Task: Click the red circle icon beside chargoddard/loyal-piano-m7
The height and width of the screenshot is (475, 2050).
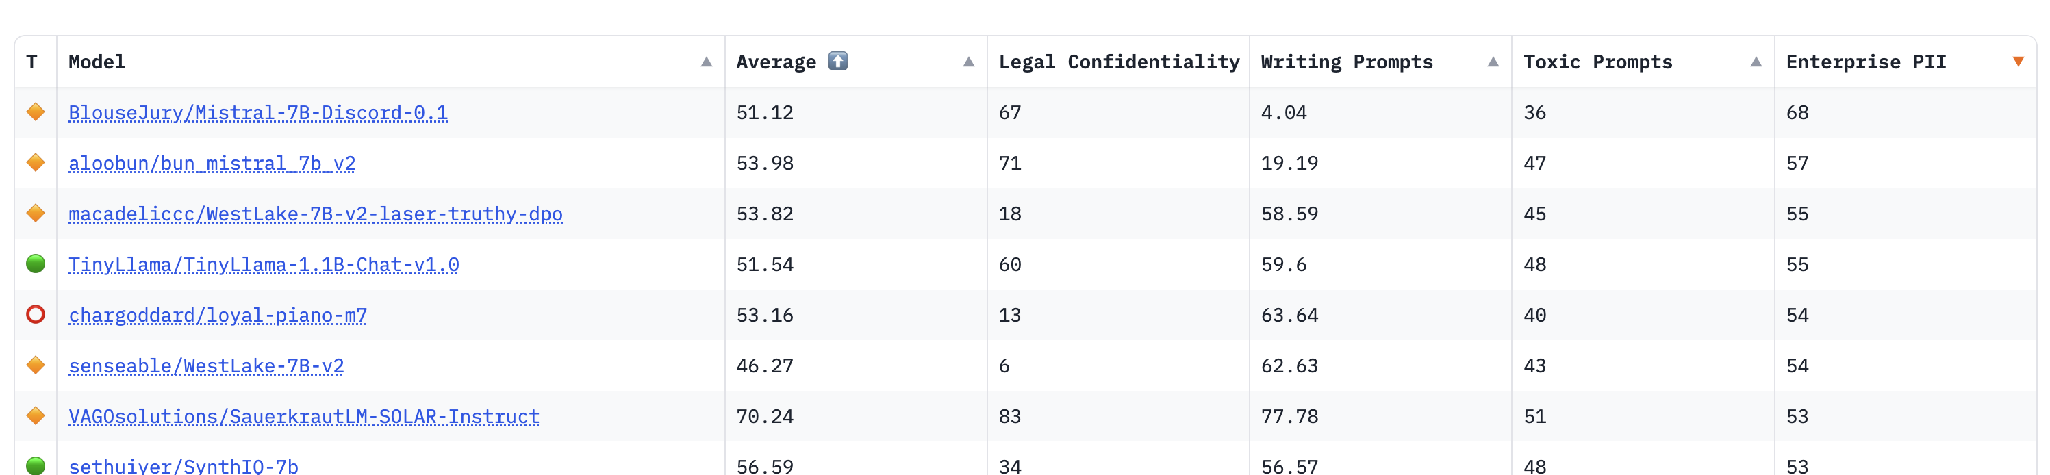Action: point(35,315)
